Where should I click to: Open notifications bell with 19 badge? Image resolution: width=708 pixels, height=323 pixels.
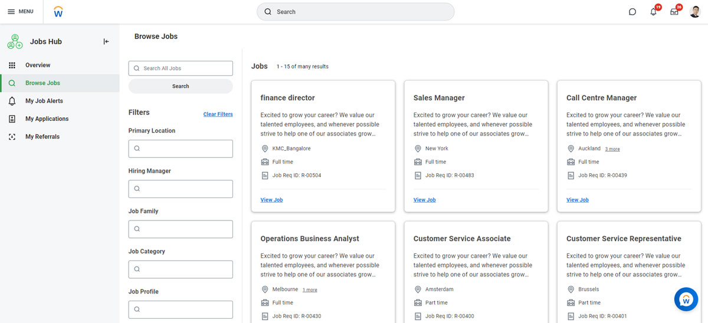[654, 11]
